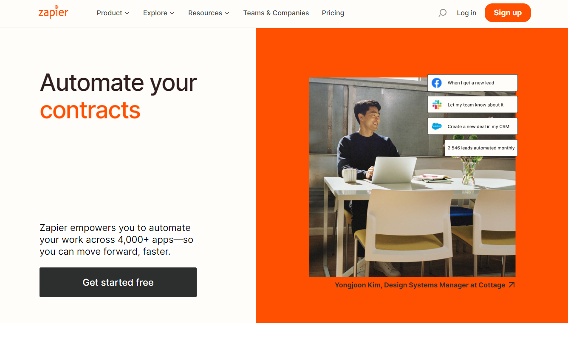Click the Slack icon in team card
This screenshot has width=568, height=343.
coord(437,104)
